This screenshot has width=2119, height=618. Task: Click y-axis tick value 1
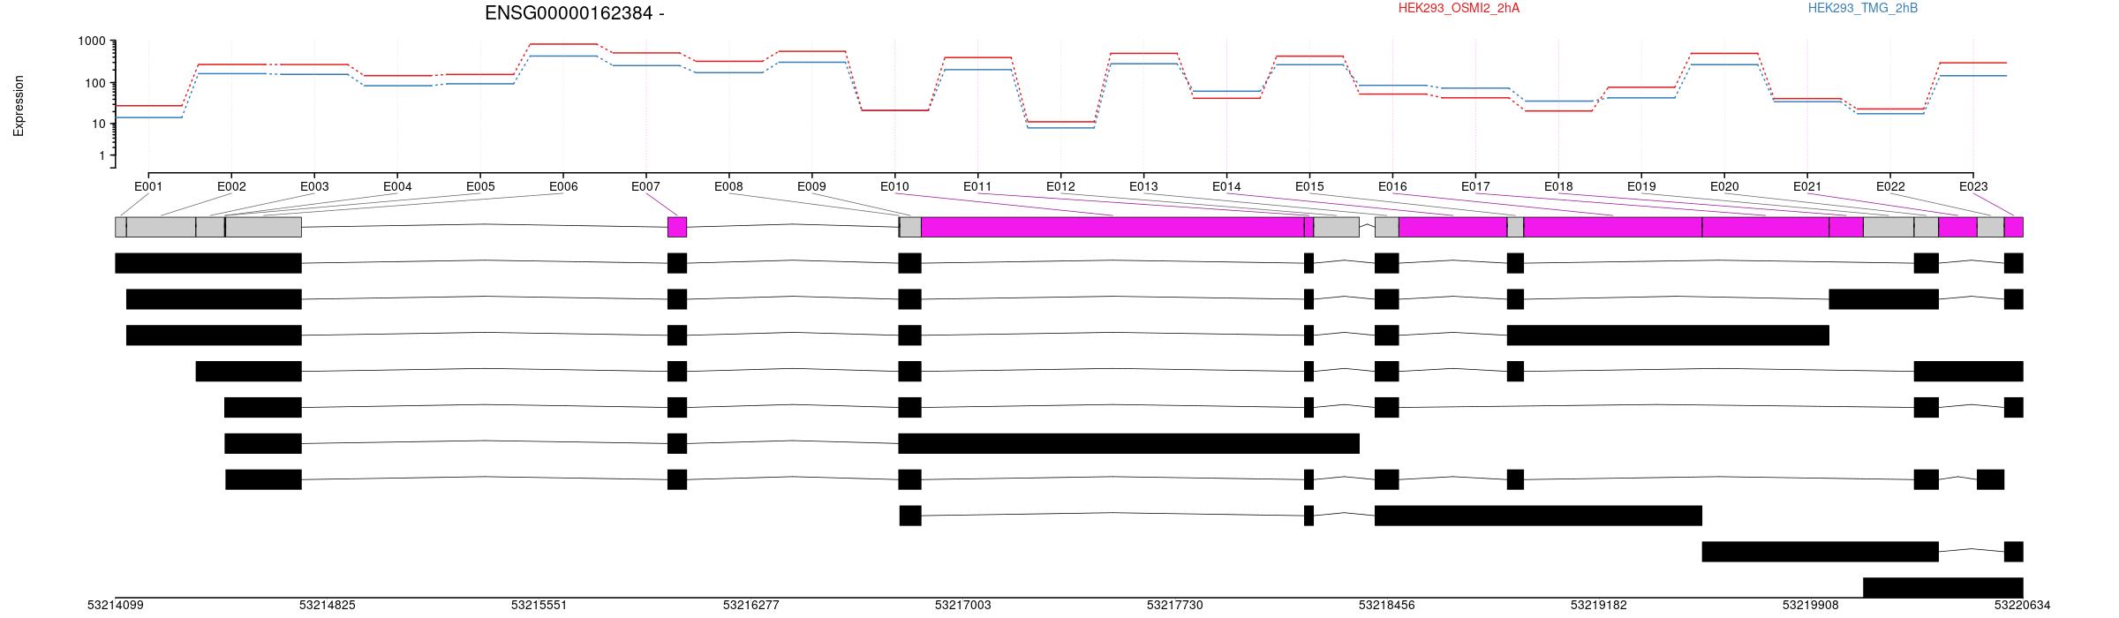pos(102,155)
